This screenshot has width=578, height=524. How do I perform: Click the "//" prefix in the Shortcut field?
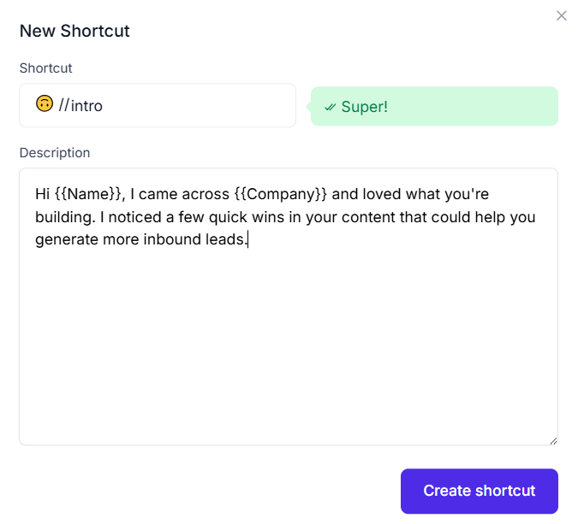[x=64, y=106]
